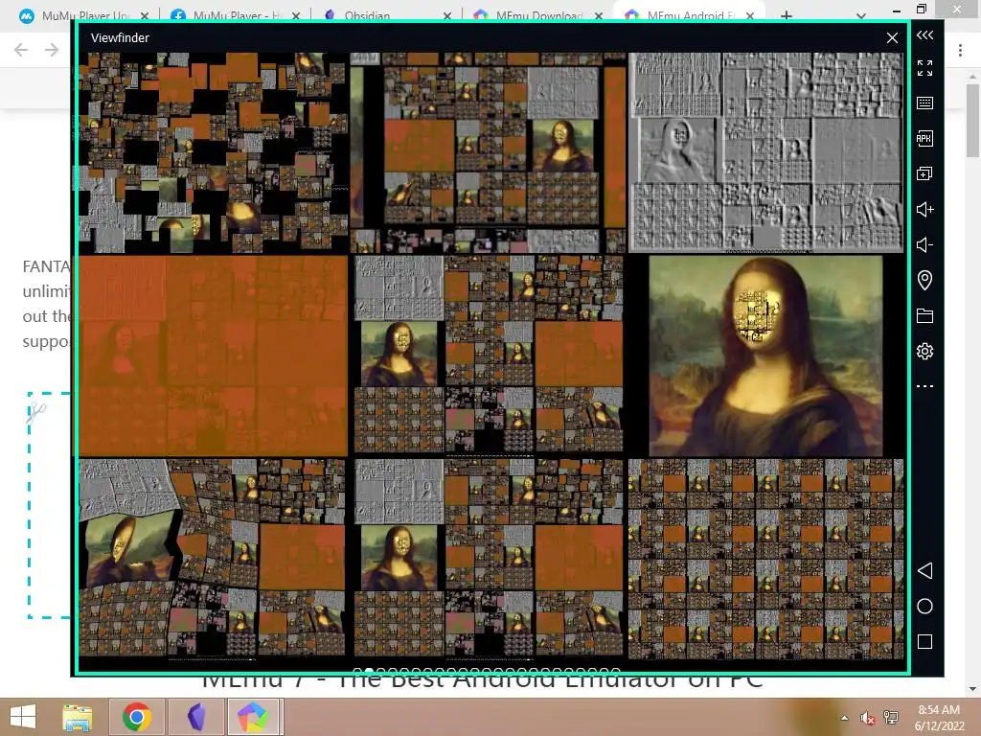The width and height of the screenshot is (981, 736).
Task: Decrease emulator volume
Action: click(x=924, y=244)
